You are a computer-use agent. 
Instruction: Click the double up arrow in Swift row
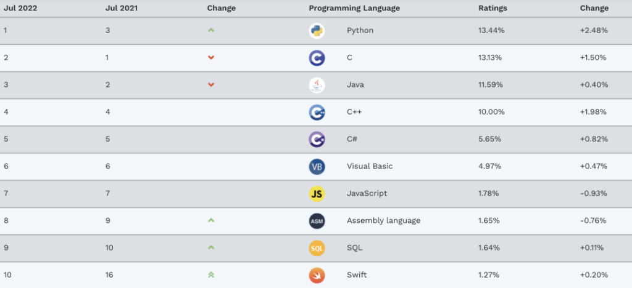click(211, 274)
